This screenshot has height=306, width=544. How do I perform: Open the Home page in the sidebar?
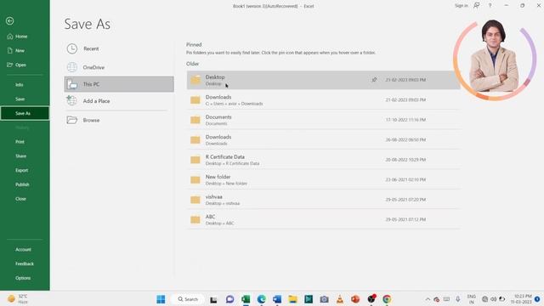point(17,36)
